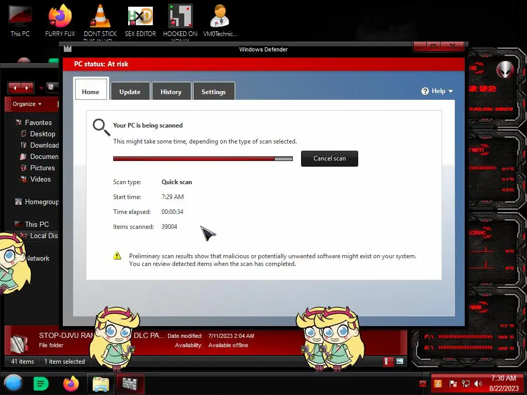Switch Explorer to details view icon
527x395 pixels.
pos(388,362)
